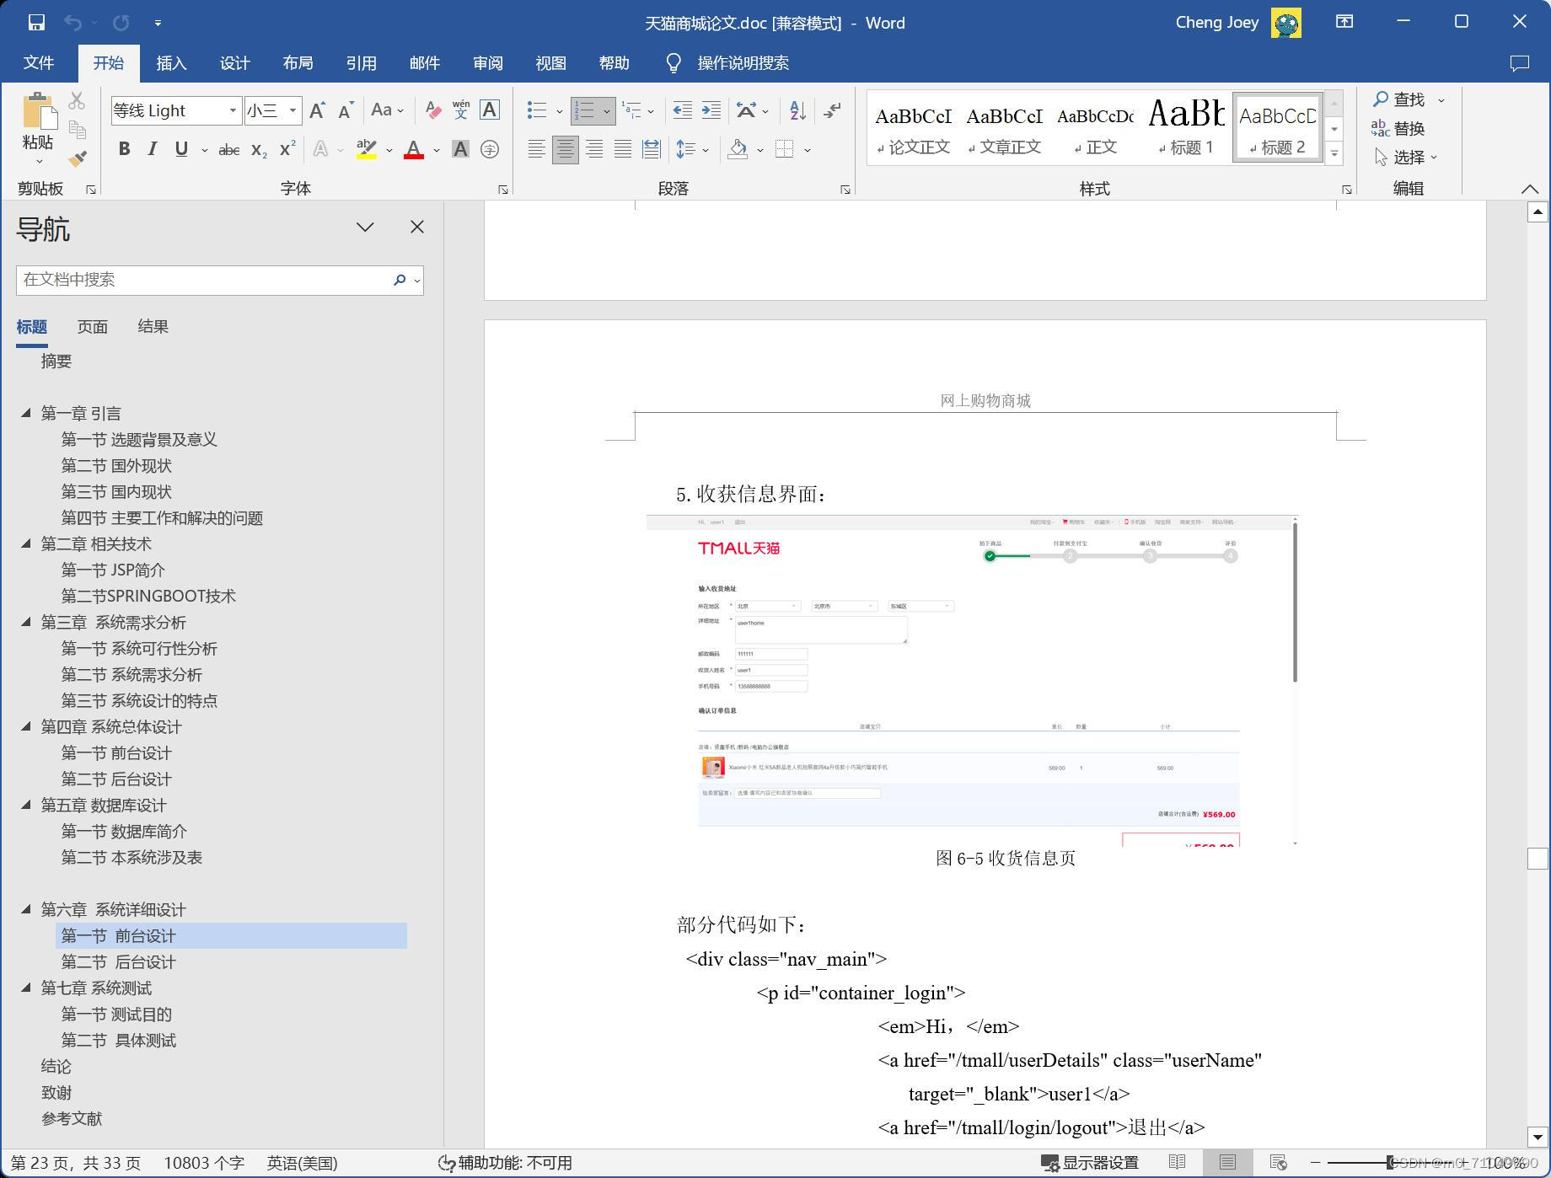The width and height of the screenshot is (1551, 1178).
Task: Collapse the 第六章 系统详细设计 heading
Action: coord(25,909)
